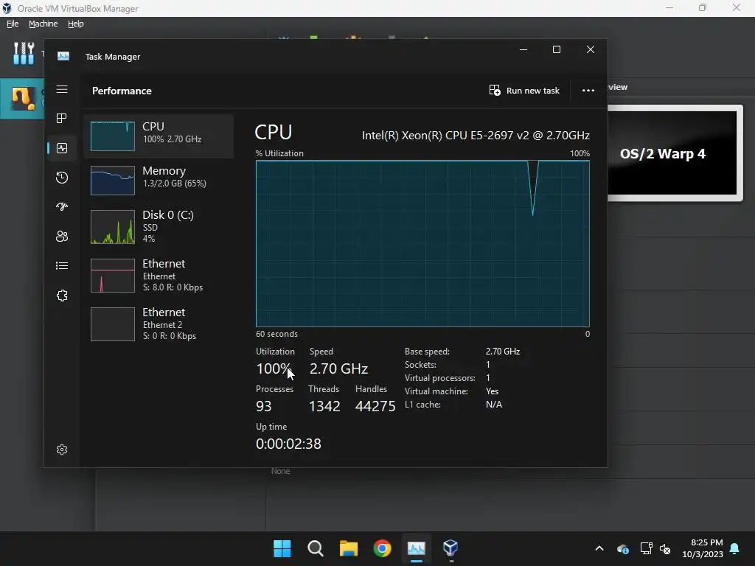The image size is (755, 566).
Task: Minimize the Task Manager window
Action: [x=523, y=49]
